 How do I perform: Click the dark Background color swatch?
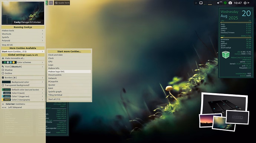6,82
